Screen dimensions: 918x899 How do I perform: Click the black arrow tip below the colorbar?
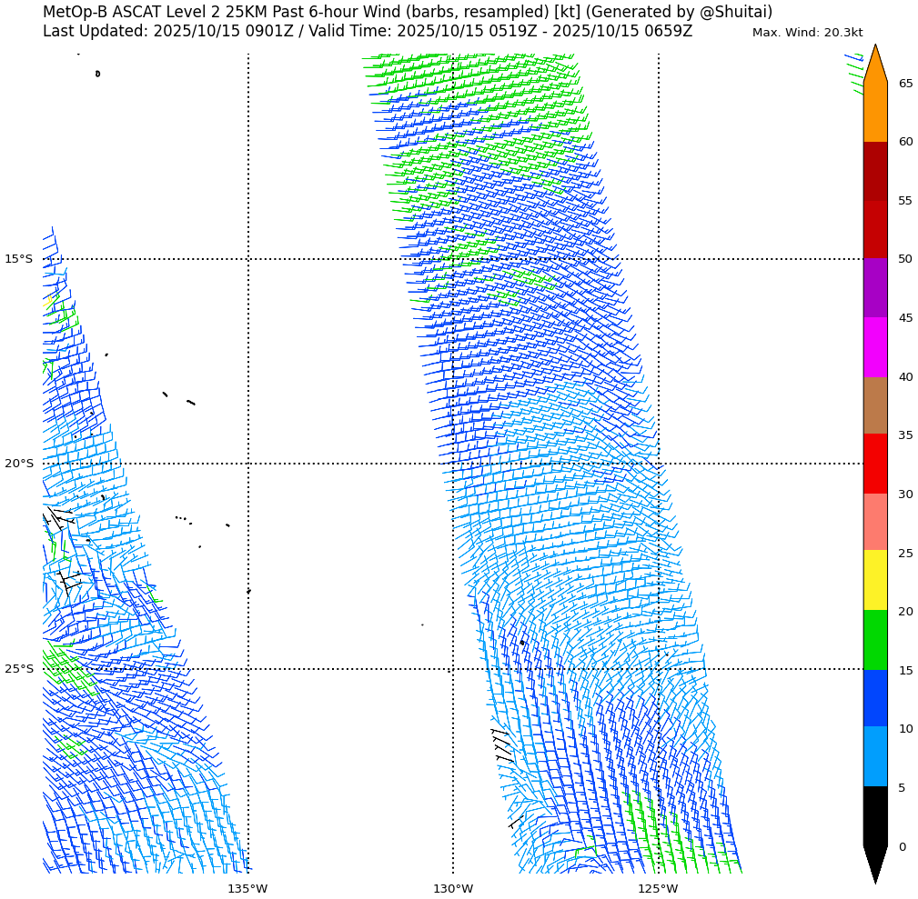click(x=874, y=864)
